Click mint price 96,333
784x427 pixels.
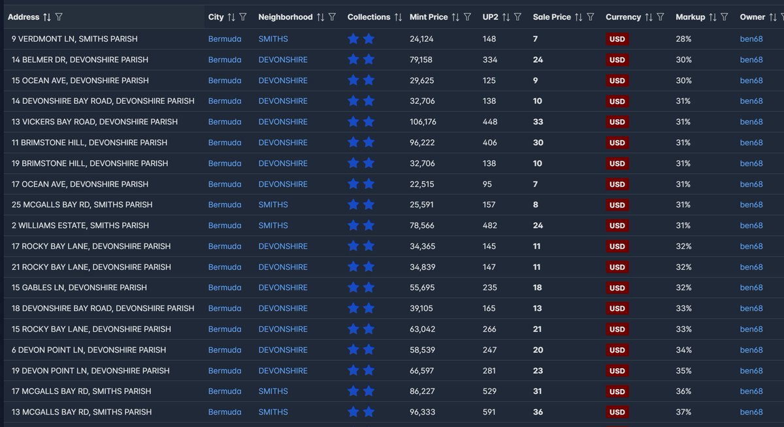[x=422, y=412]
